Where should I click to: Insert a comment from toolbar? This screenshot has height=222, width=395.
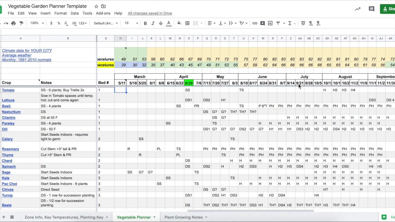(x=263, y=23)
